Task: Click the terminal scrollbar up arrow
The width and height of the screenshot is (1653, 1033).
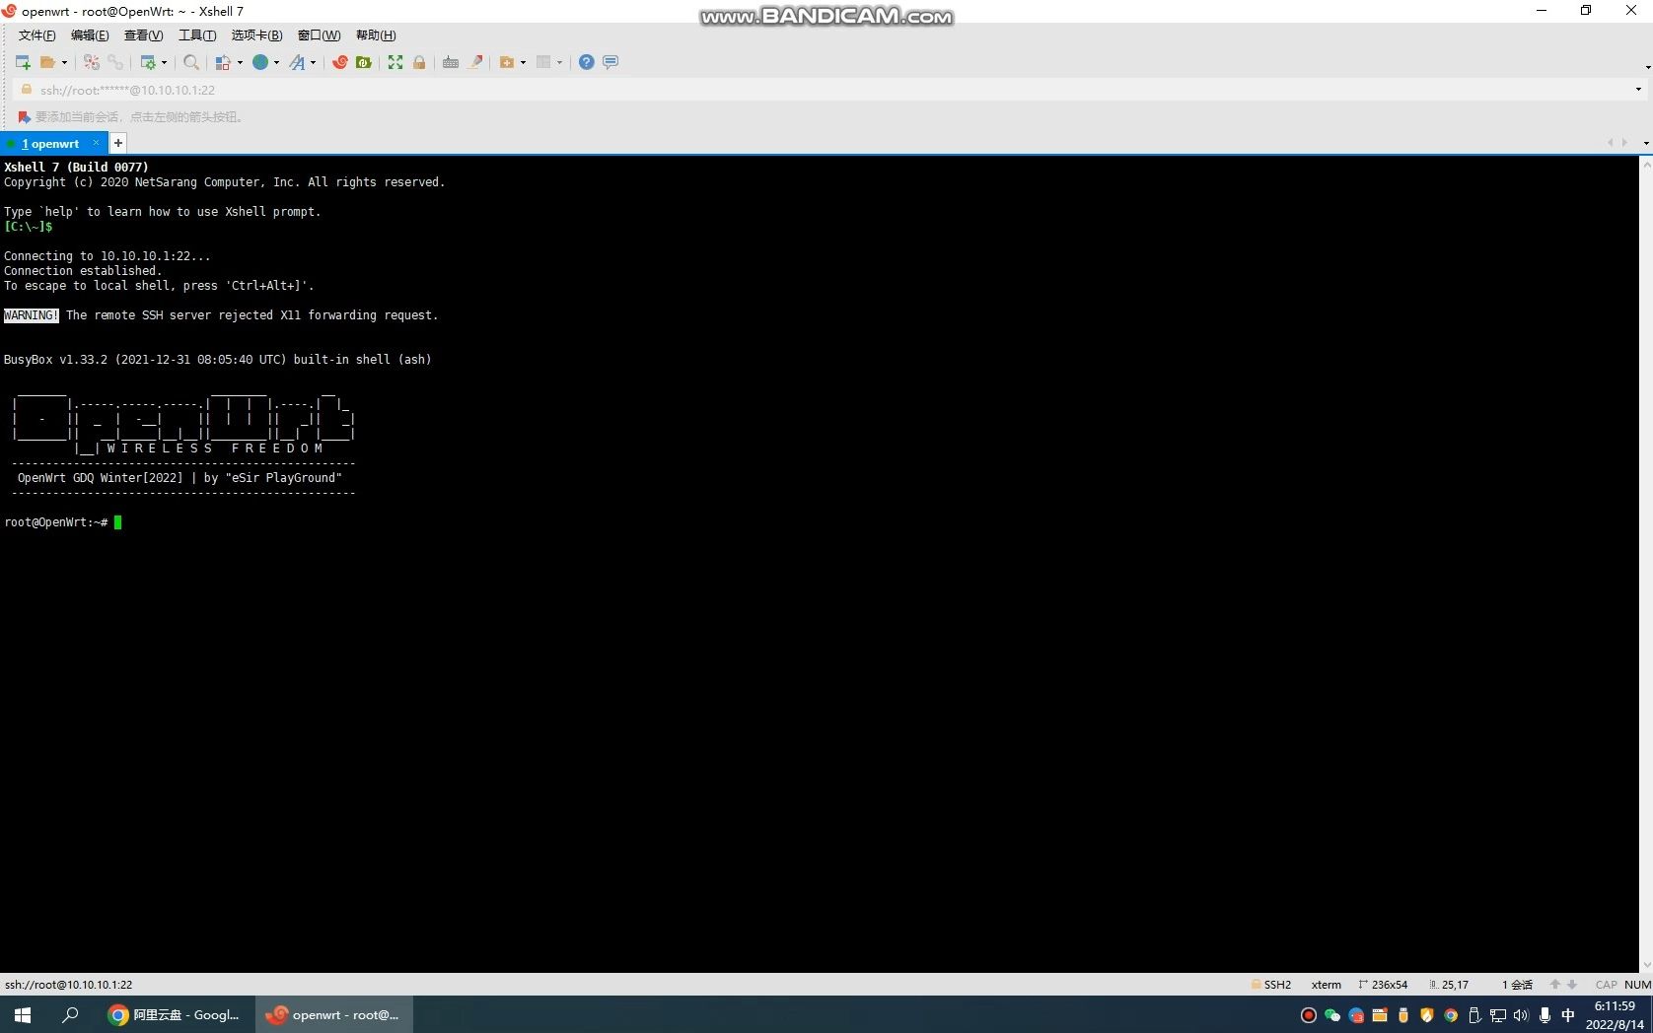Action: pyautogui.click(x=1646, y=164)
